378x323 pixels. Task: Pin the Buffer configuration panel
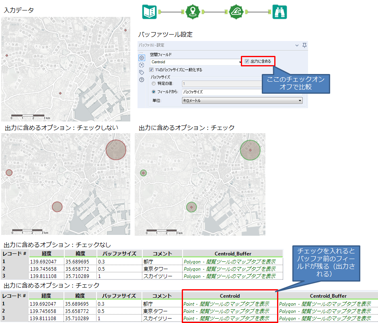point(304,45)
